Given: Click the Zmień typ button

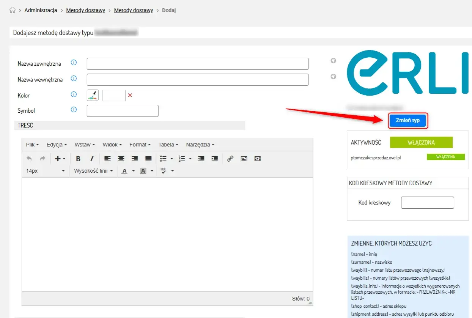Looking at the screenshot, I should pyautogui.click(x=408, y=121).
